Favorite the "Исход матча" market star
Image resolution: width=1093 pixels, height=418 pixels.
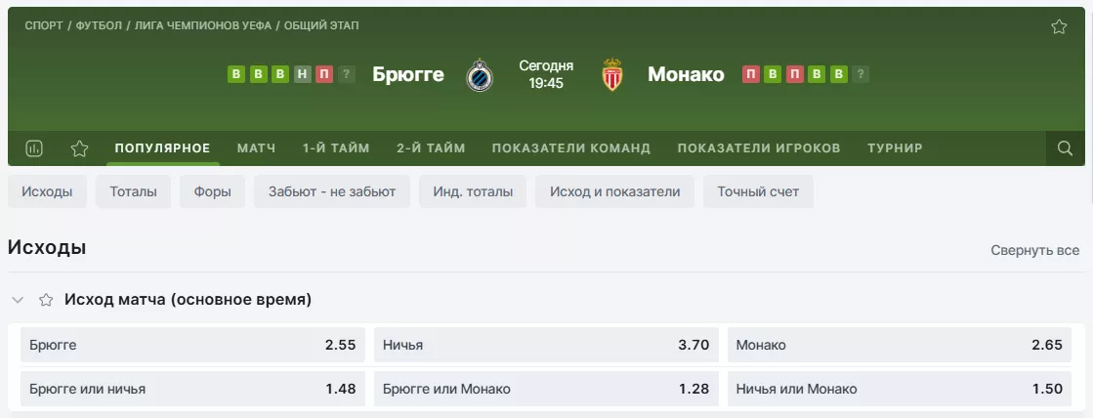46,300
